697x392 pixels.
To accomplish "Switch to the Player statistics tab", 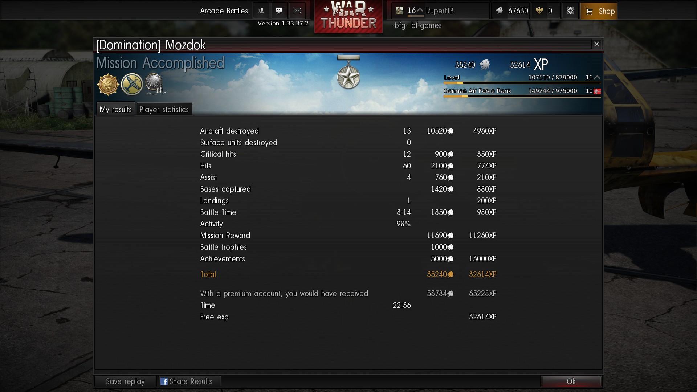I will tap(164, 109).
